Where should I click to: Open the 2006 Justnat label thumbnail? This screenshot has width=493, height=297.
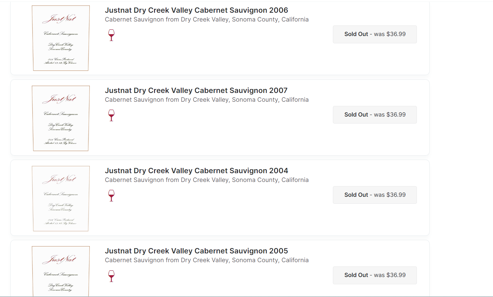tap(61, 38)
